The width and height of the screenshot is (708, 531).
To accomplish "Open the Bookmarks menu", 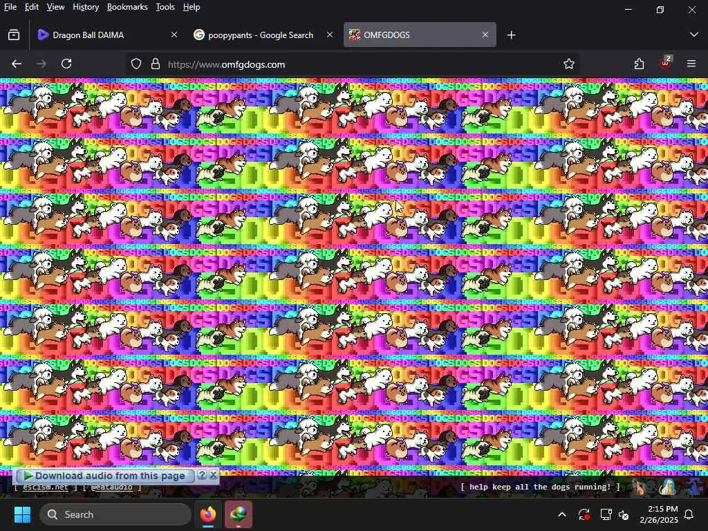I will tap(127, 7).
